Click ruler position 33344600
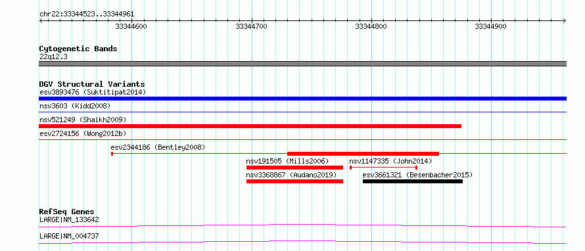Screen dimensions: 585x251 tap(131, 26)
